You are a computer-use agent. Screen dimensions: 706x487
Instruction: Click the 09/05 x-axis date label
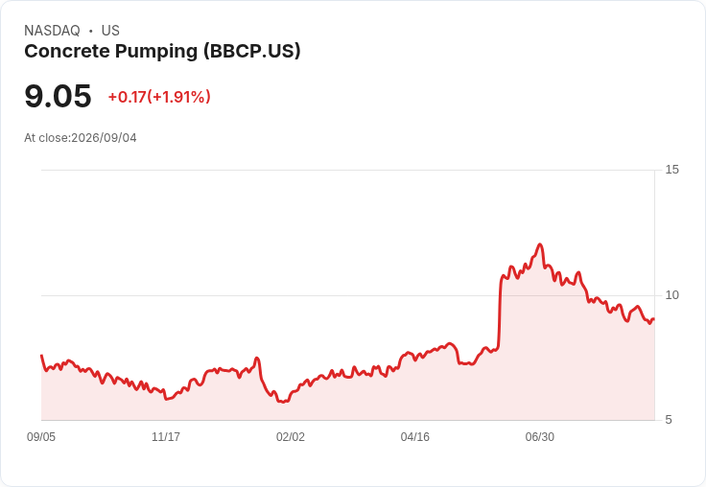pos(41,437)
